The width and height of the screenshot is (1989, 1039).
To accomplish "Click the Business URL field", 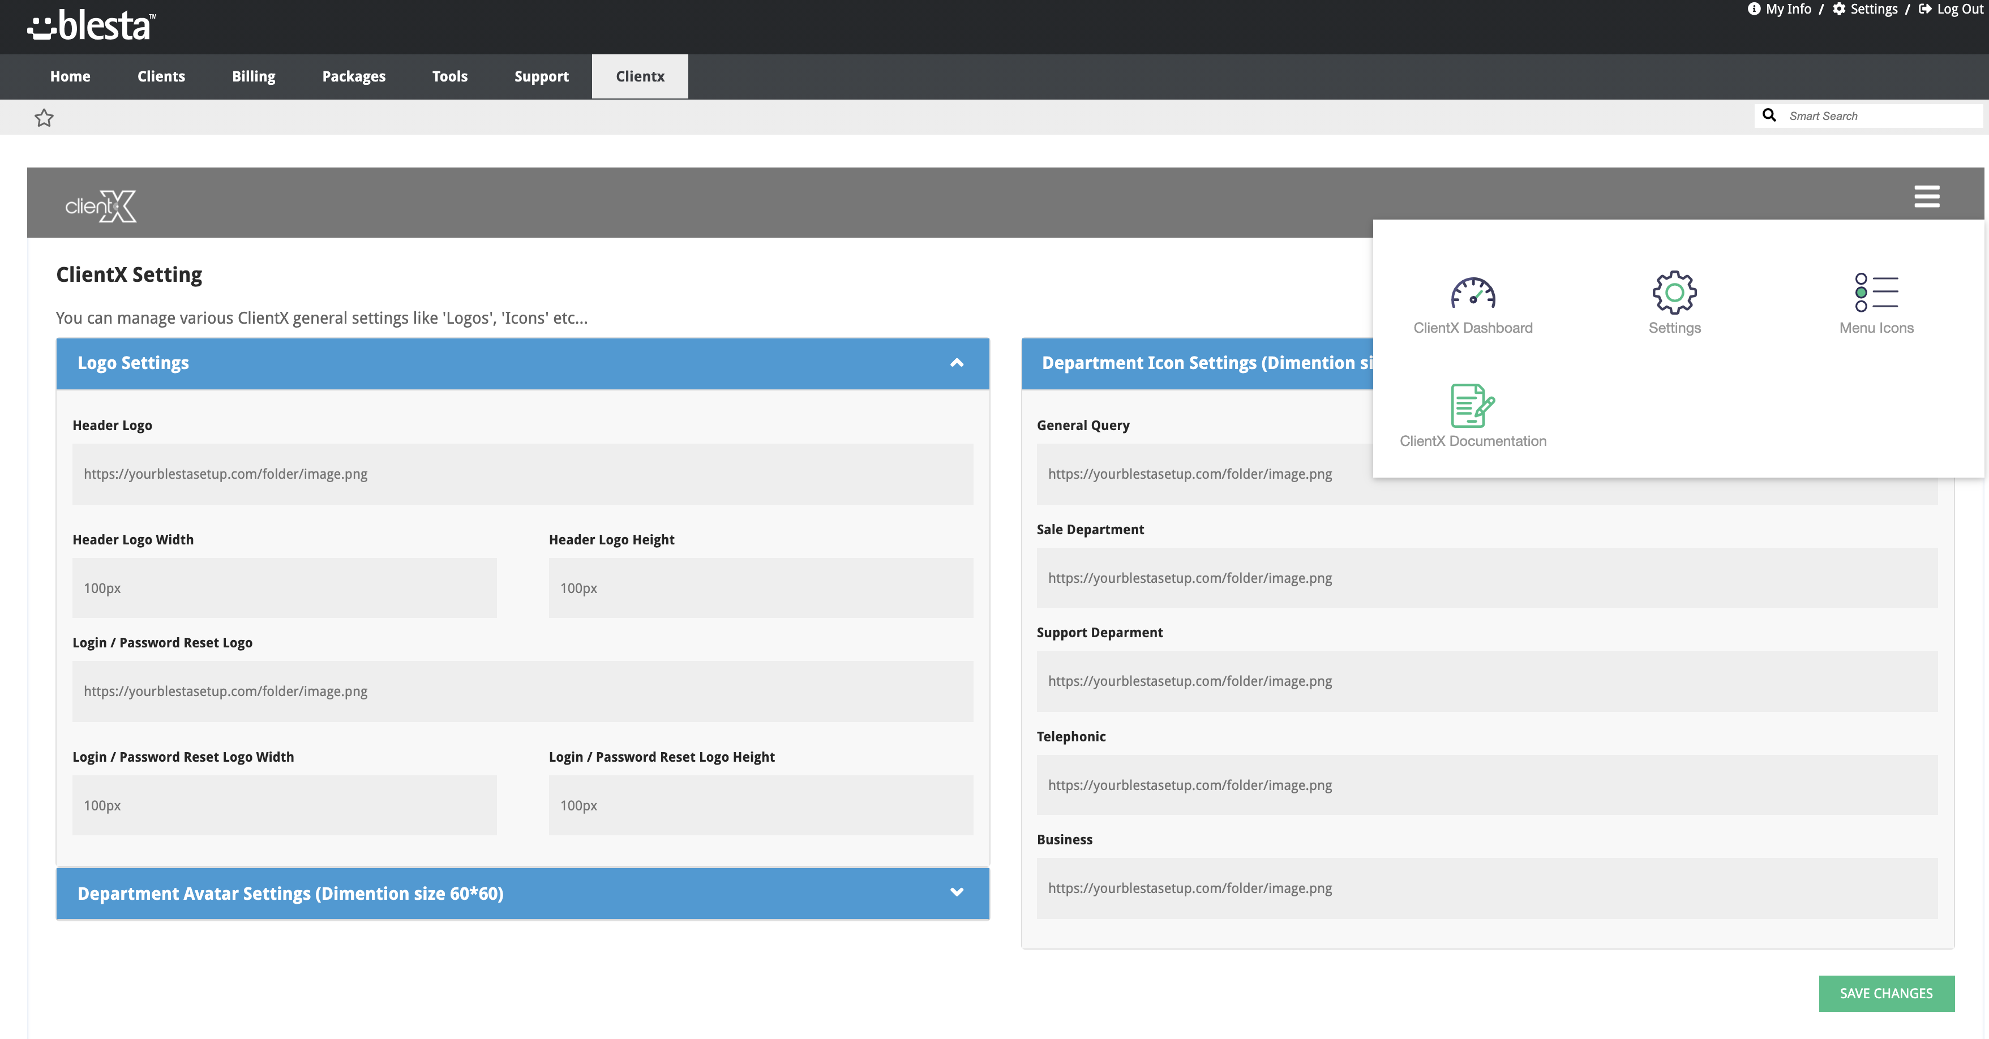I will click(x=1487, y=888).
